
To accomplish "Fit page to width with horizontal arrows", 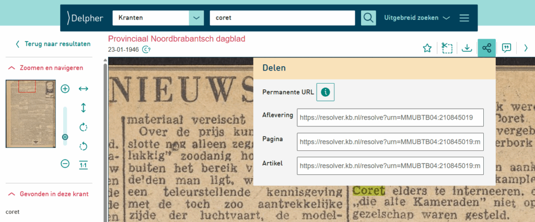I will tap(83, 89).
